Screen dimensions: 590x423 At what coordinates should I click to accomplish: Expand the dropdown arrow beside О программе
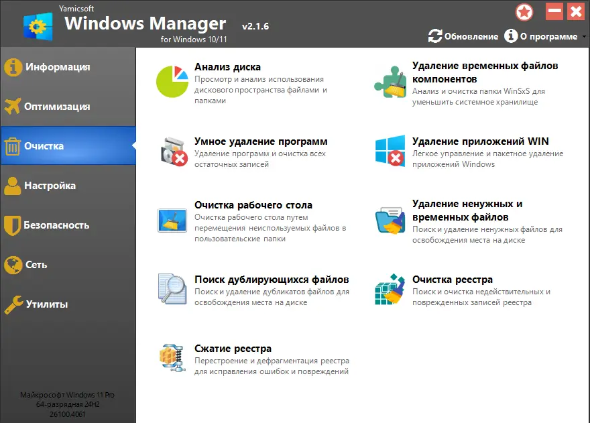click(584, 36)
